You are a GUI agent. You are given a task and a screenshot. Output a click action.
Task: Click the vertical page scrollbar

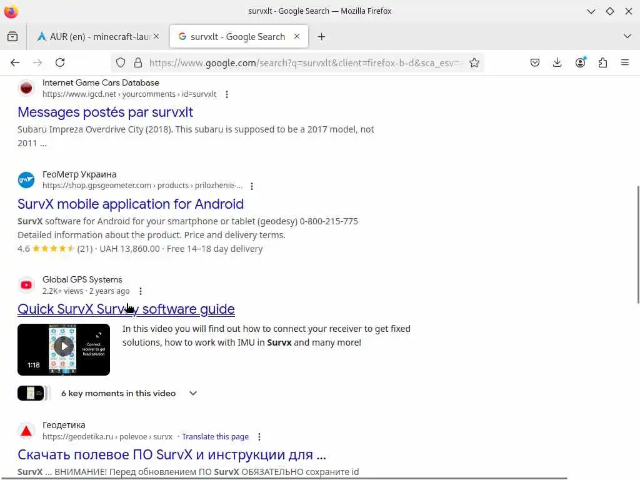(637, 245)
